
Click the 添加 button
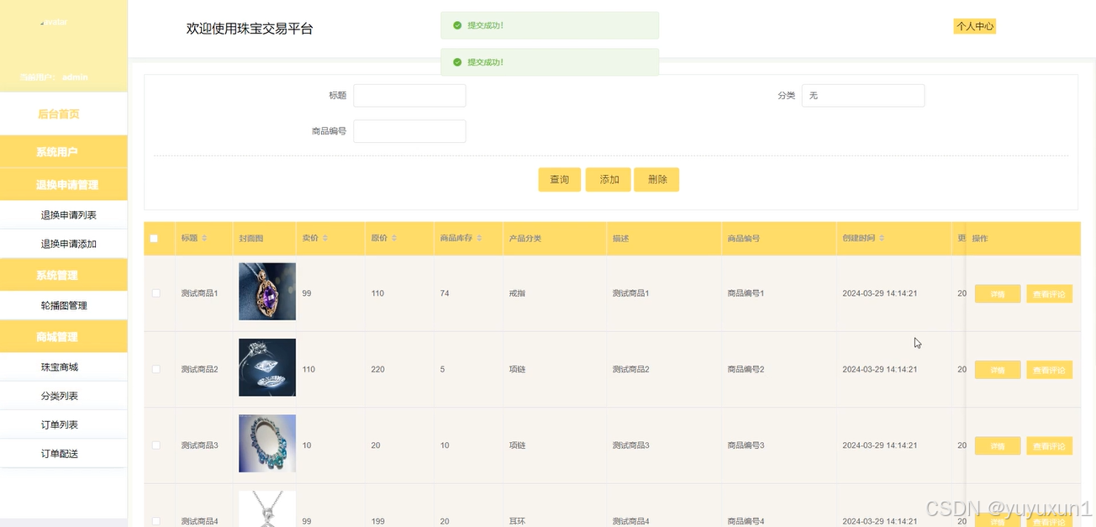(609, 180)
